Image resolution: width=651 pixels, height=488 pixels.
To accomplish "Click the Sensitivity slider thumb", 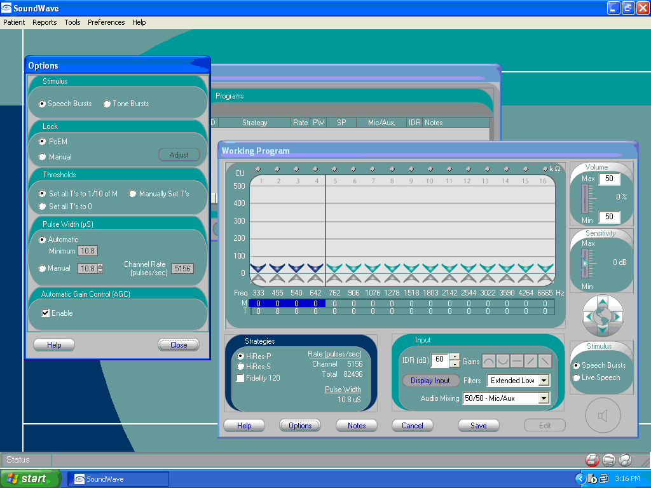I will (x=585, y=263).
